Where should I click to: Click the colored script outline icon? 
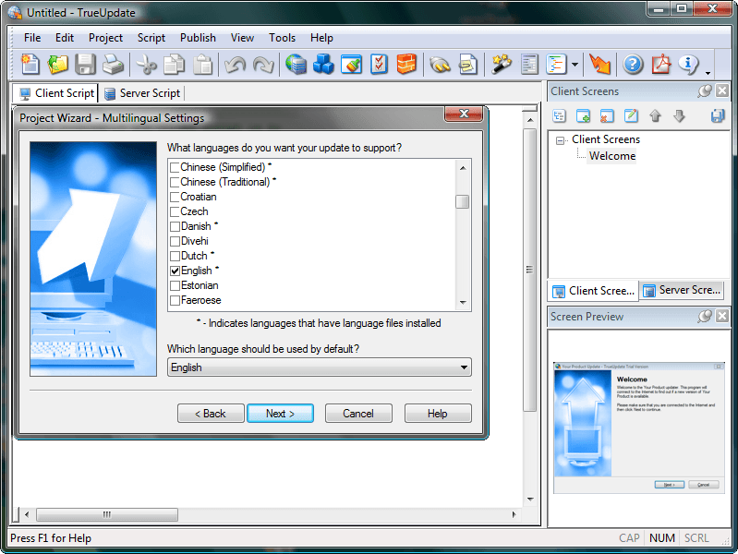(556, 65)
